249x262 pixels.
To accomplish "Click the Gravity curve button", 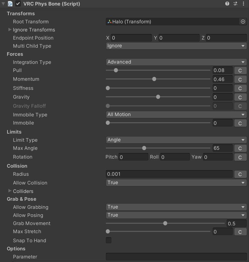I will (240, 97).
